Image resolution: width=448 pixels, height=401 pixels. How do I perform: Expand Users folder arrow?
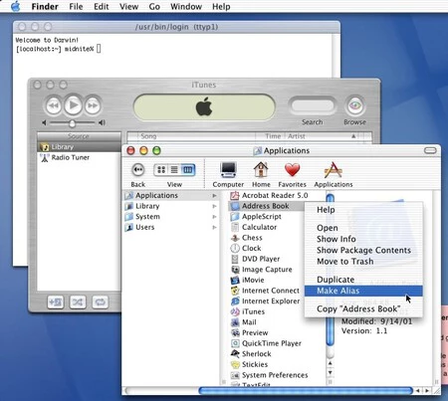pos(215,228)
